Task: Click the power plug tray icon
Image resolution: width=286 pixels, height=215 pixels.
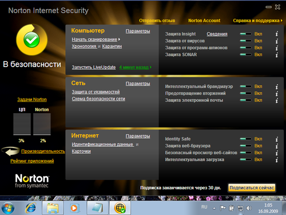Action: [x=232, y=208]
